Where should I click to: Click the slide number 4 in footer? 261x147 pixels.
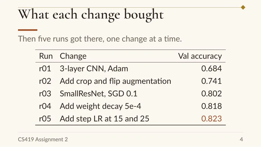pos(241,139)
